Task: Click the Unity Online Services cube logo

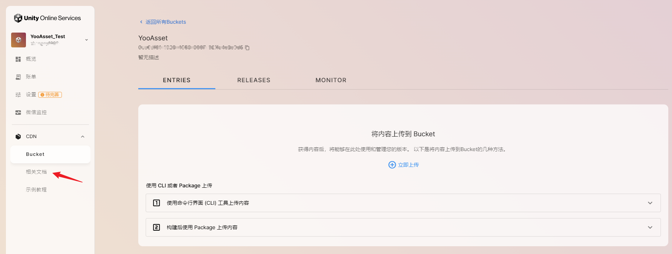Action: 18,18
